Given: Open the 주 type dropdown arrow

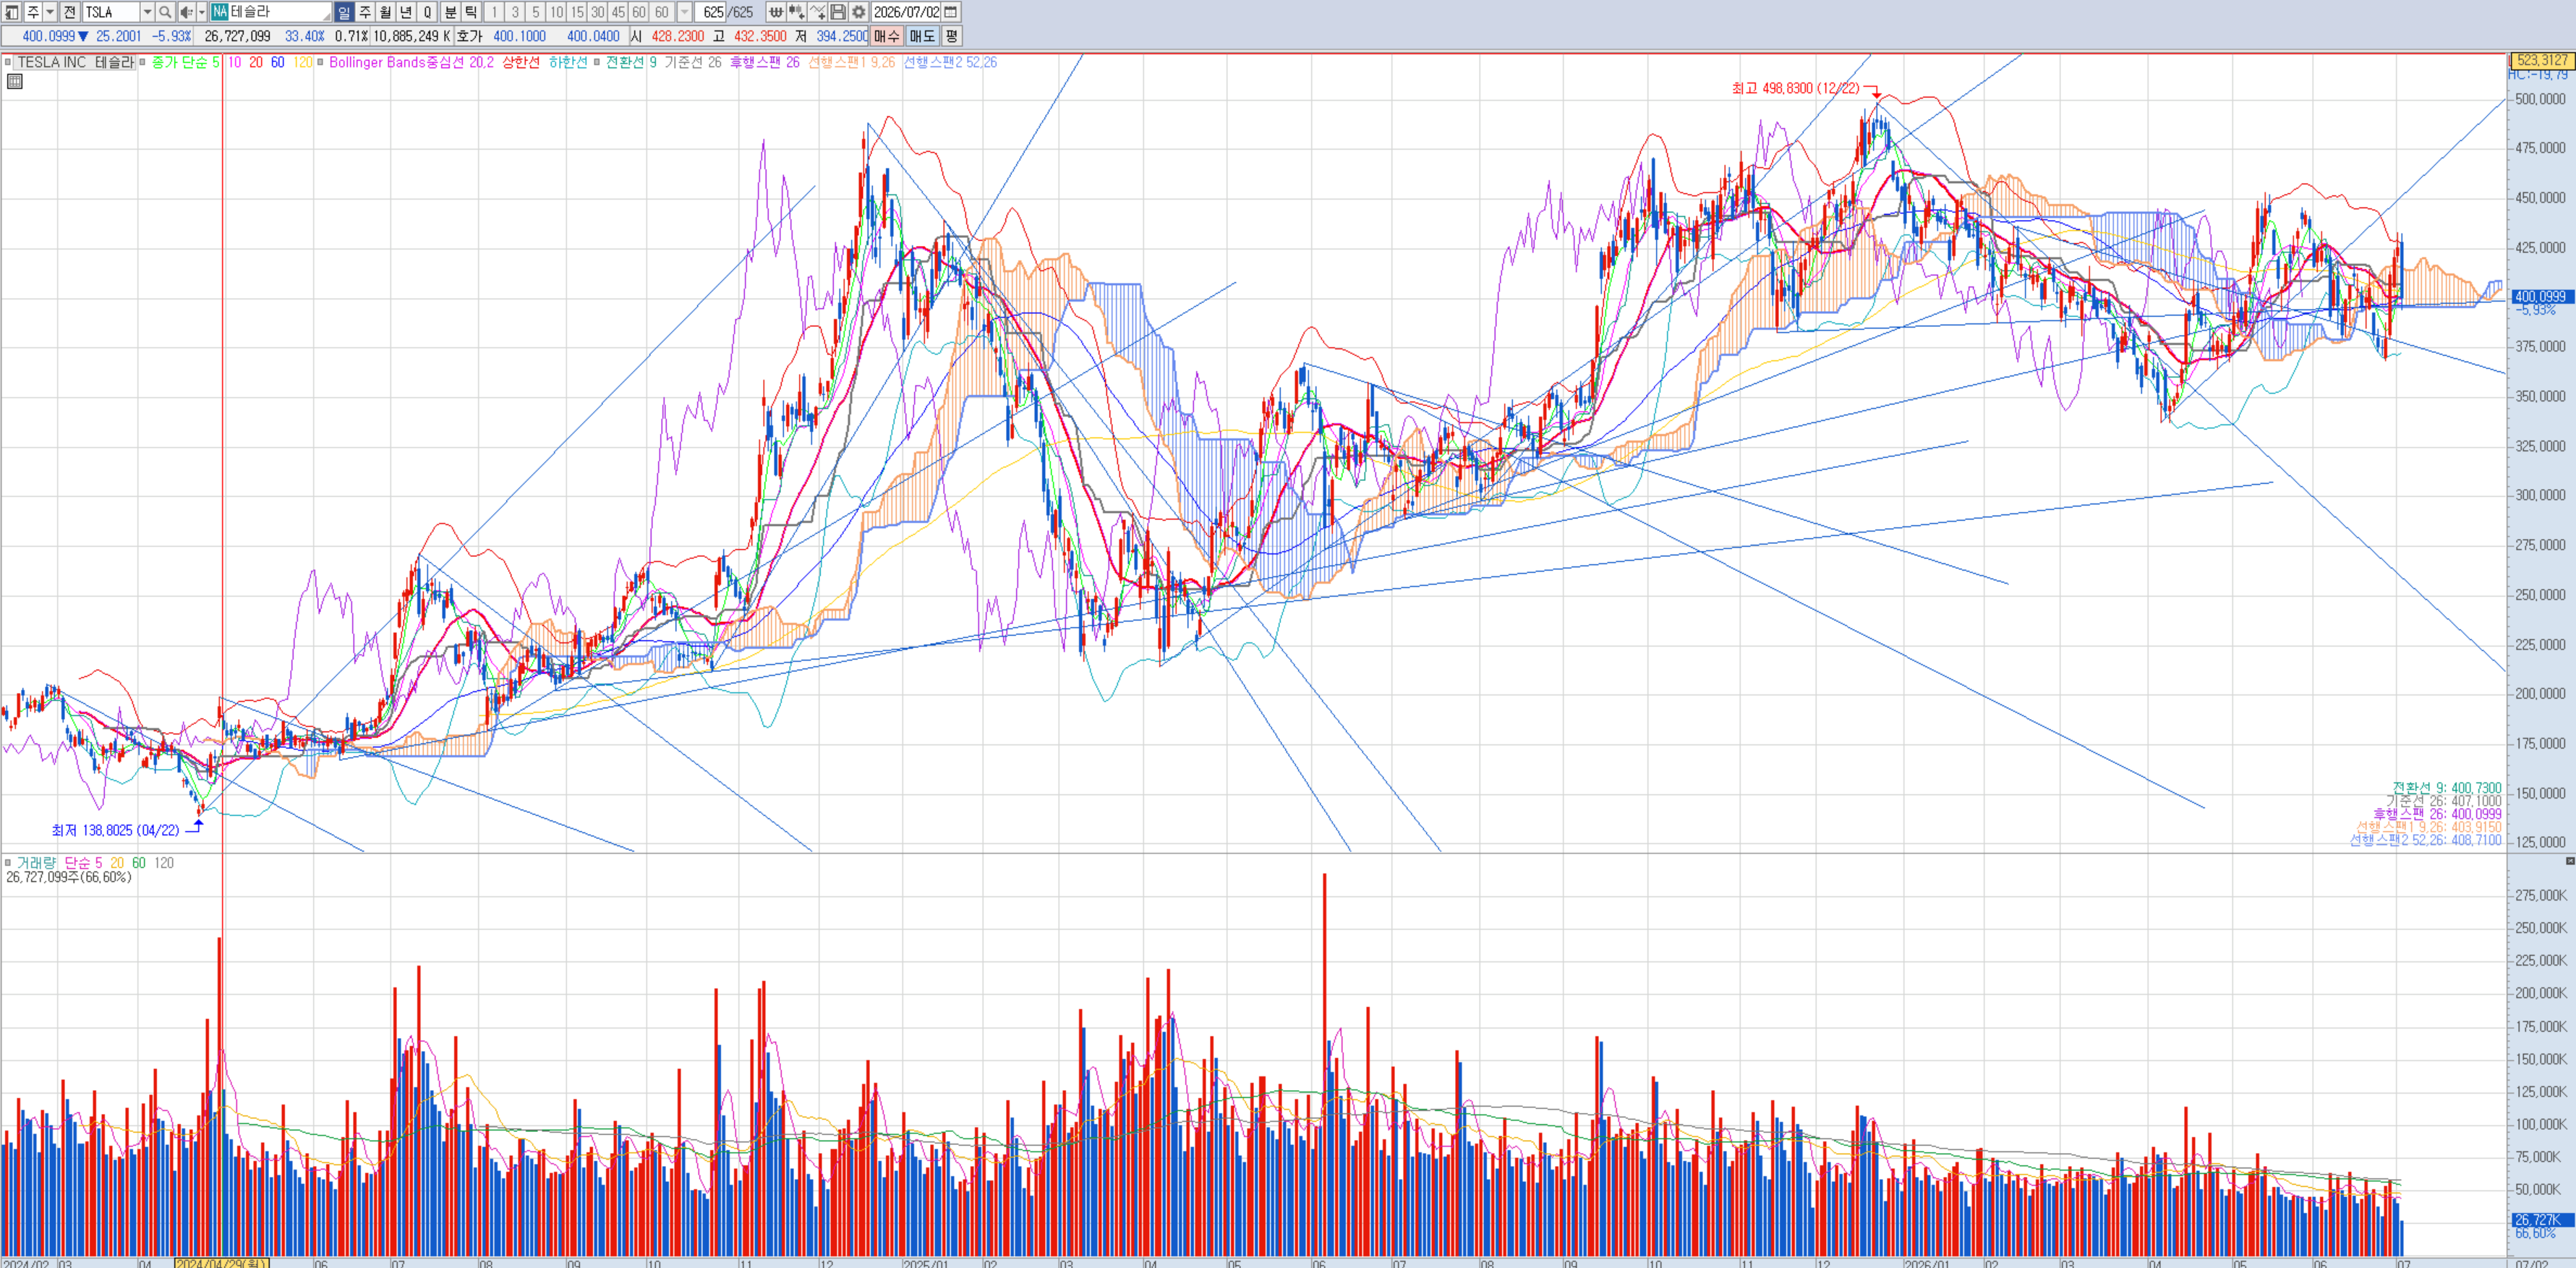Looking at the screenshot, I should [x=50, y=12].
